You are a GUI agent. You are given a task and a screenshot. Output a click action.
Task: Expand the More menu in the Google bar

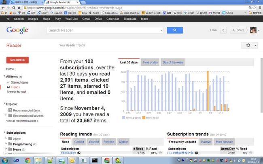(x=145, y=19)
